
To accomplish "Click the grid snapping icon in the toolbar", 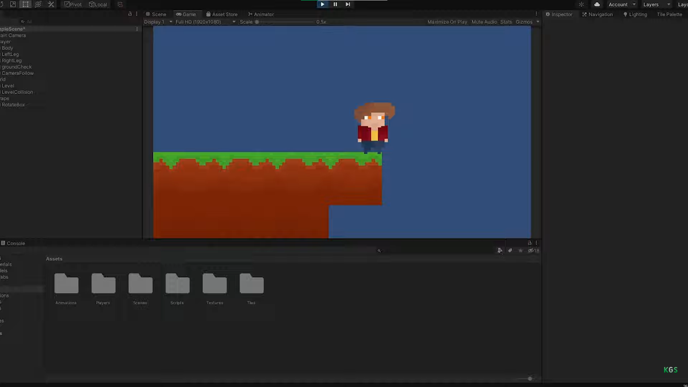I will (119, 4).
